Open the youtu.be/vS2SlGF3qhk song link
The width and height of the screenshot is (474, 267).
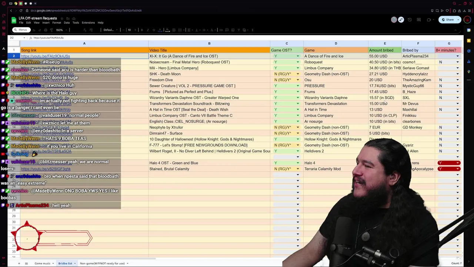click(x=46, y=169)
